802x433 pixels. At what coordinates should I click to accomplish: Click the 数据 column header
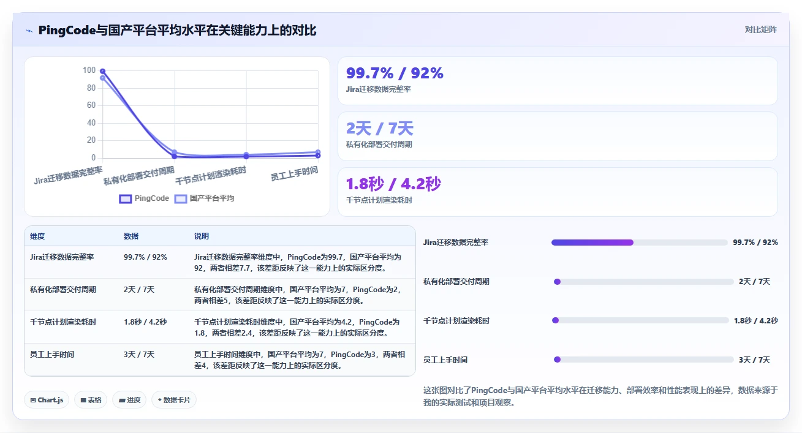pyautogui.click(x=131, y=236)
